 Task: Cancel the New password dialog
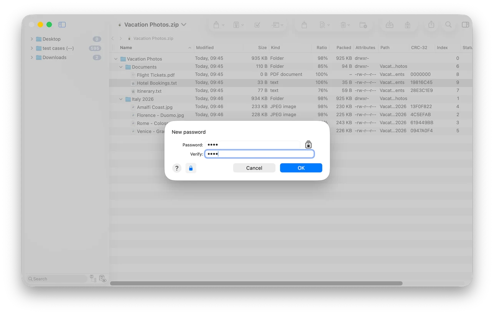(x=254, y=168)
